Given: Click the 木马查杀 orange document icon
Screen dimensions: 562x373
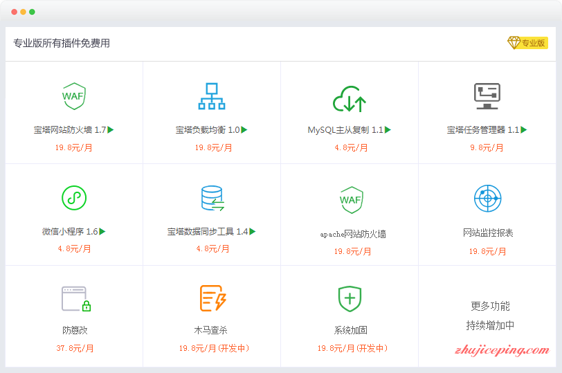Looking at the screenshot, I should tap(213, 298).
